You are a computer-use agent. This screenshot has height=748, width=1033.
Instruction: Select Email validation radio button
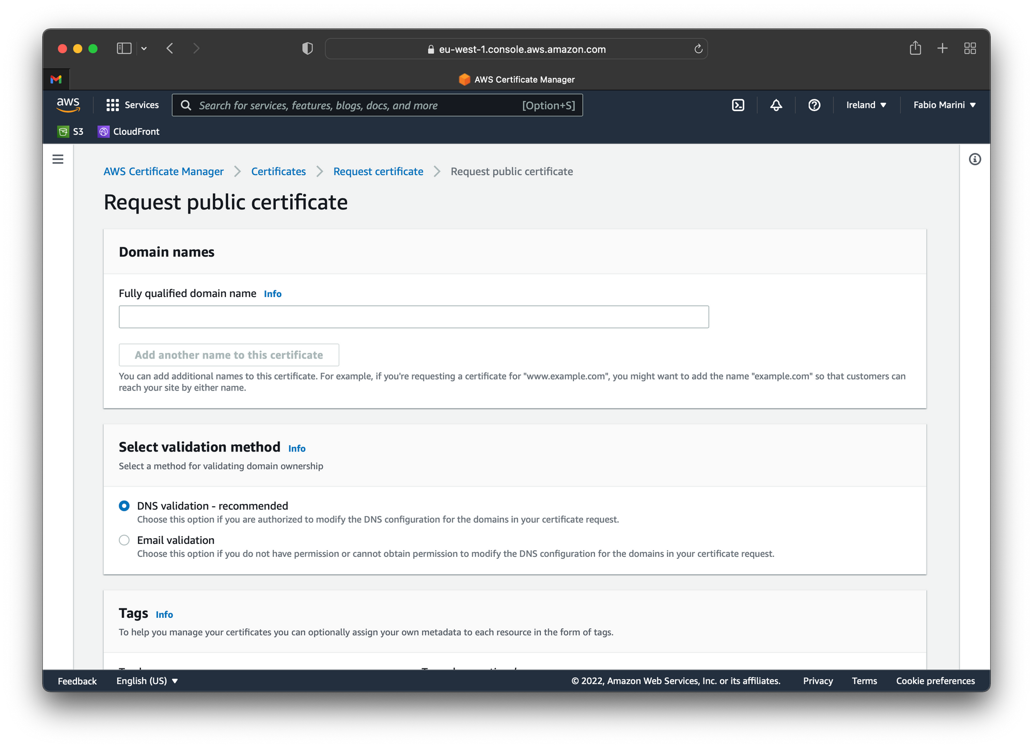(124, 539)
